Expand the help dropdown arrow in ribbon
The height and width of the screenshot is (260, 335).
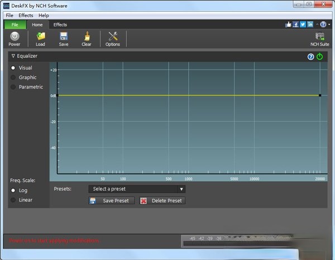[329, 24]
